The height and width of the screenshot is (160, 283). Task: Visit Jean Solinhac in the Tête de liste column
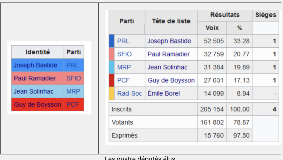pos(167,67)
